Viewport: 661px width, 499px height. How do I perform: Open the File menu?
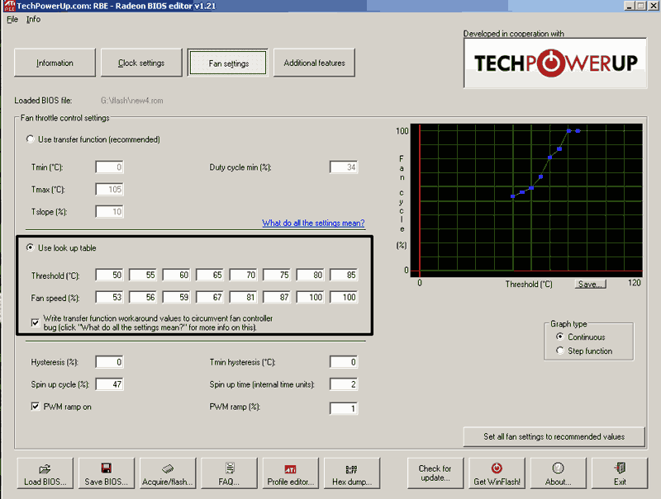tap(12, 19)
